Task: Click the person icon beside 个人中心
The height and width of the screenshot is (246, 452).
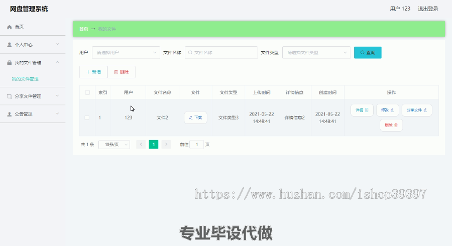Action: tap(9, 45)
